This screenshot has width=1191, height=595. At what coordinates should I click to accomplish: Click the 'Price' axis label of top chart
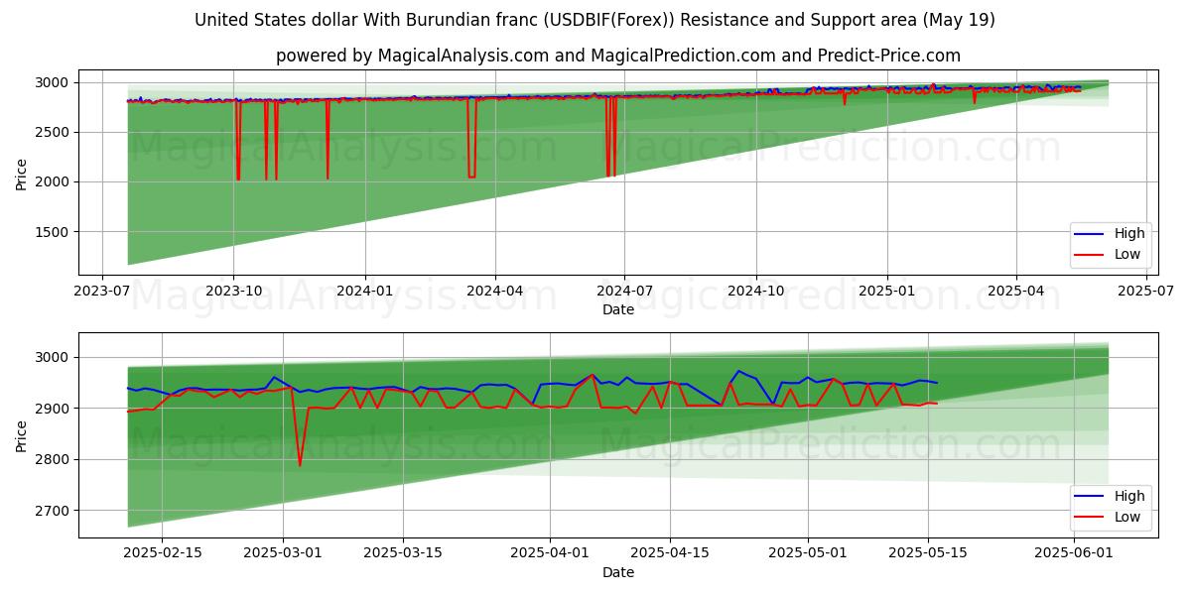coord(21,173)
